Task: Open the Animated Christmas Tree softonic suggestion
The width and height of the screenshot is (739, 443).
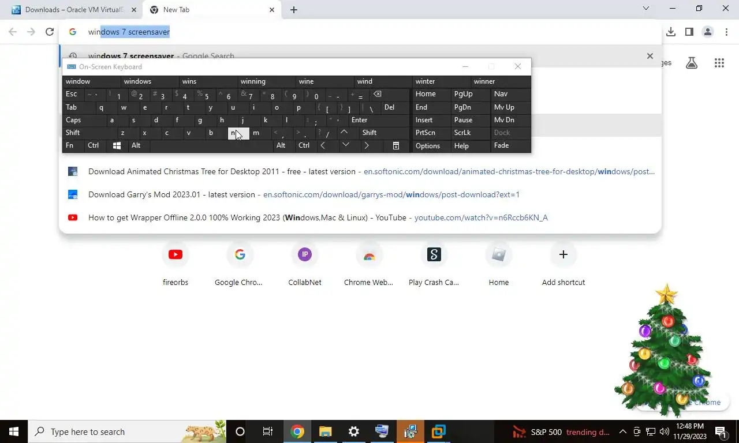Action: [360, 171]
